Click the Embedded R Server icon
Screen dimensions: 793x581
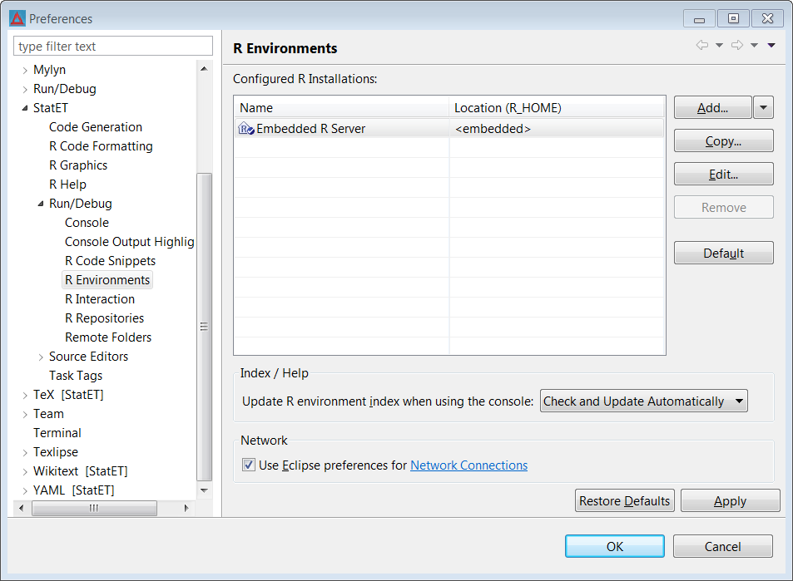tap(245, 129)
